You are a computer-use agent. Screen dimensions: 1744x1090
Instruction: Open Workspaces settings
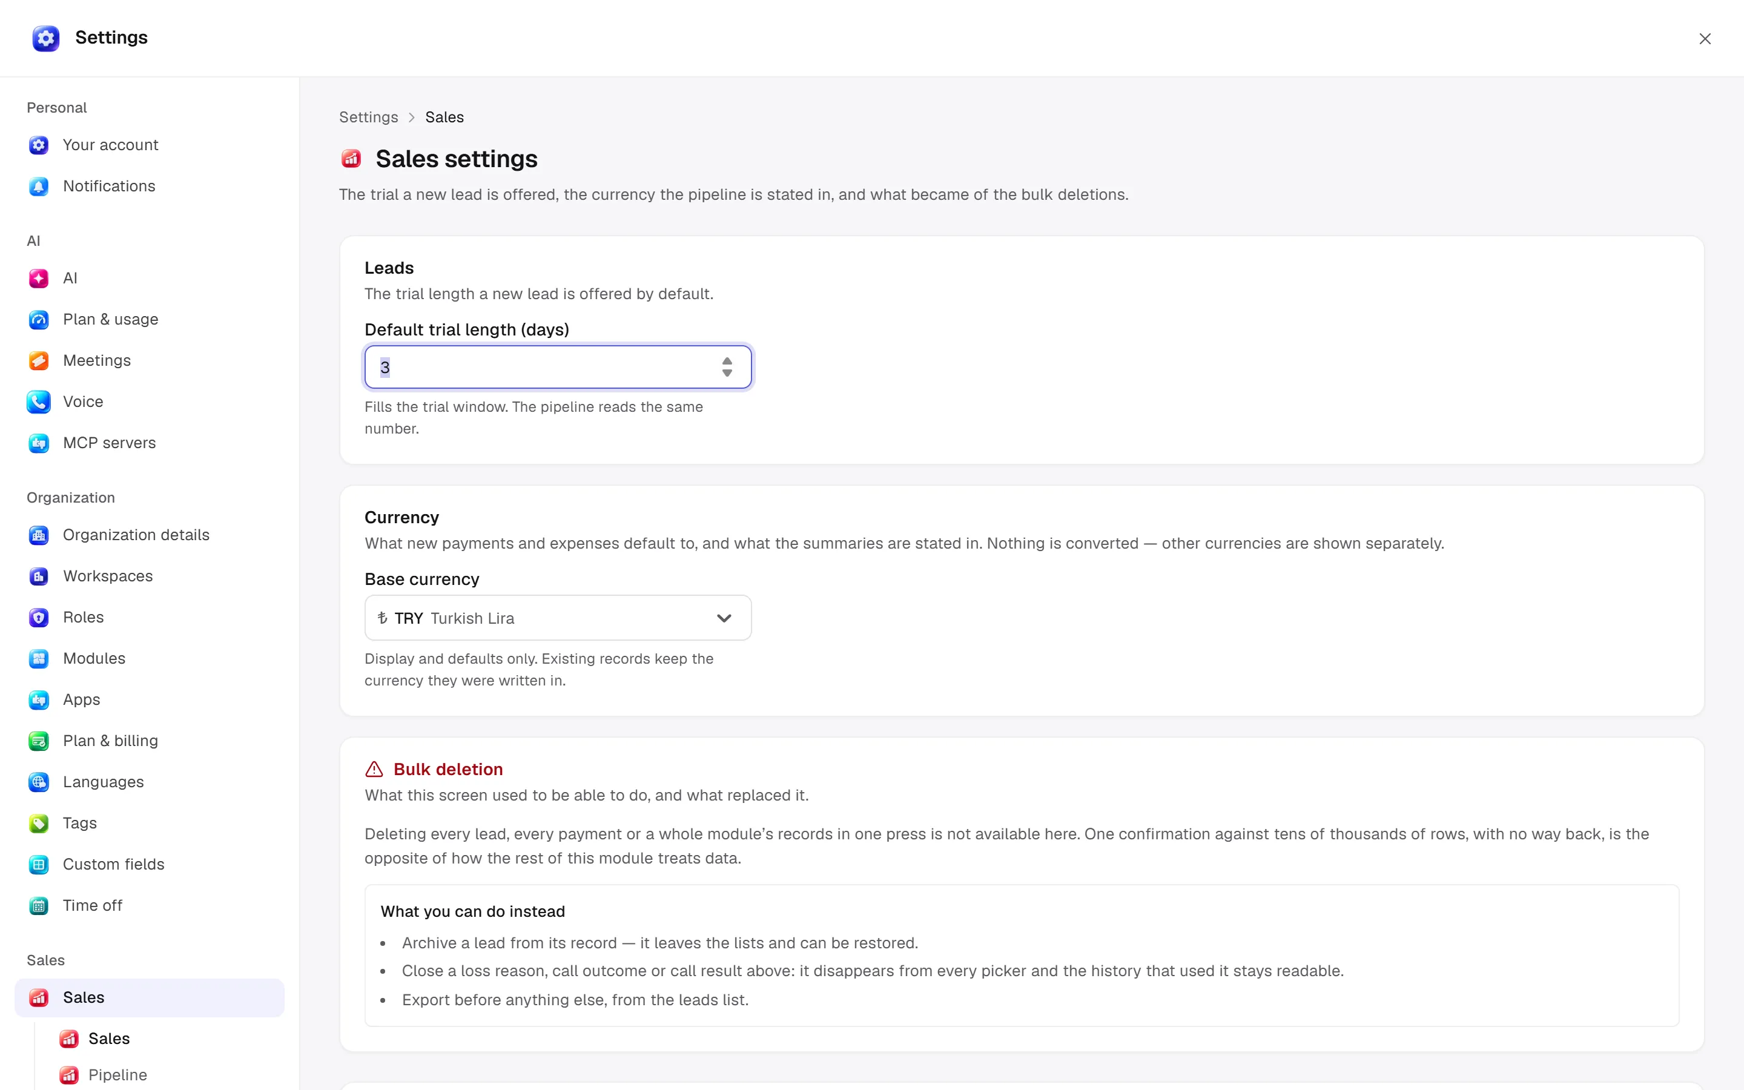pos(149,576)
